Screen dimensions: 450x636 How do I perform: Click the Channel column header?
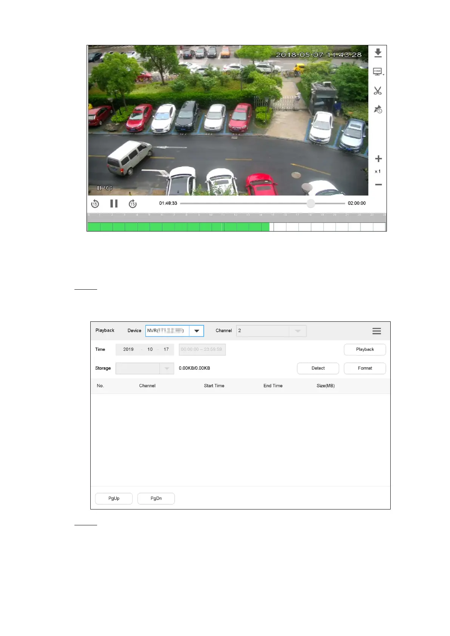coord(147,386)
